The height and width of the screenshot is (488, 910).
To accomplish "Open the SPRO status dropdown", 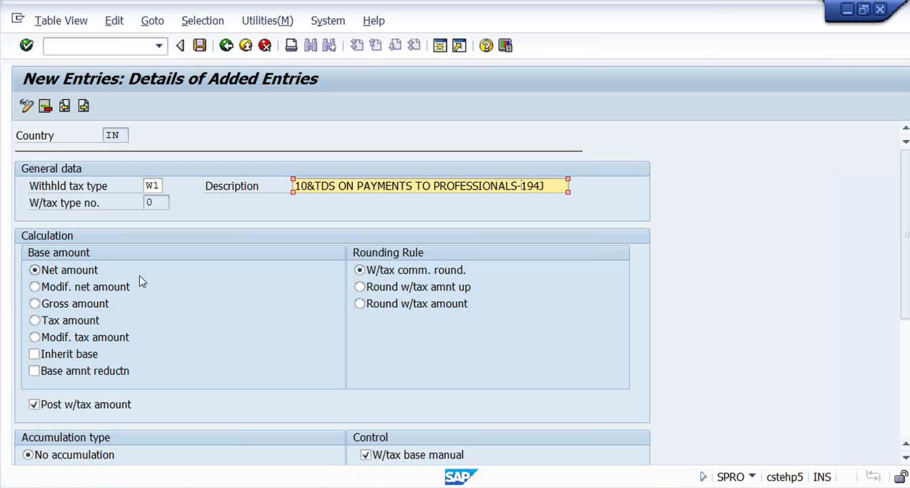I will [752, 477].
